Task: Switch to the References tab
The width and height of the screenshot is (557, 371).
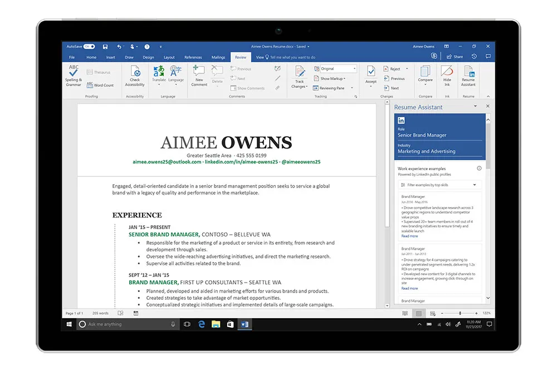Action: (193, 57)
